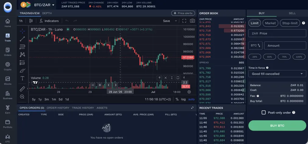Screen dimensions: 308x144
Task: Open the Earn sidebar section
Action: [x=8, y=109]
